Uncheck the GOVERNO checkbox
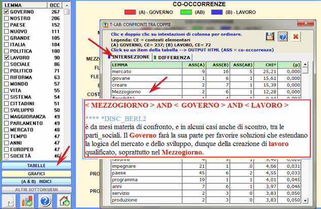The width and height of the screenshot is (321, 209). click(6, 12)
